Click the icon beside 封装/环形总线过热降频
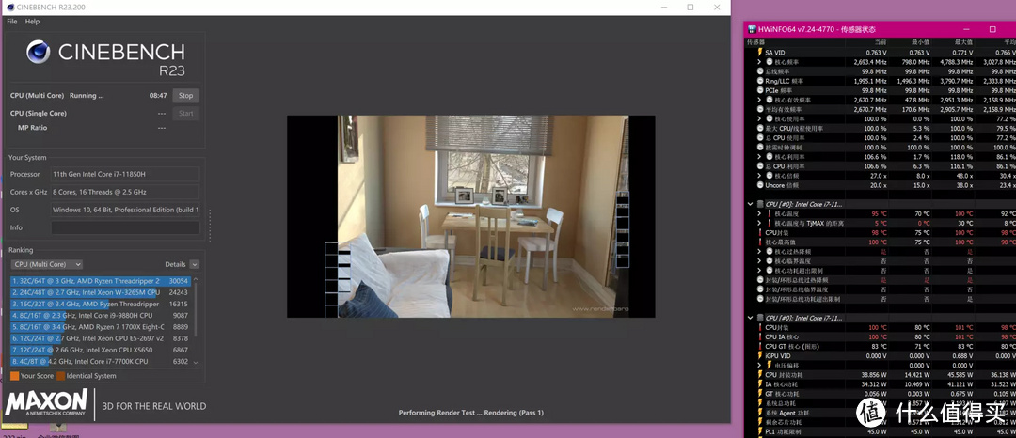 tap(760, 280)
